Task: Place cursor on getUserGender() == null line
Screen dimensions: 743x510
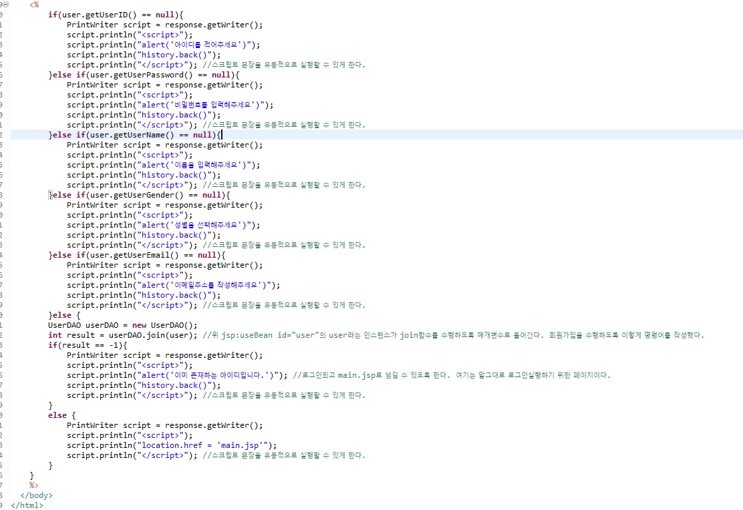Action: tap(139, 195)
